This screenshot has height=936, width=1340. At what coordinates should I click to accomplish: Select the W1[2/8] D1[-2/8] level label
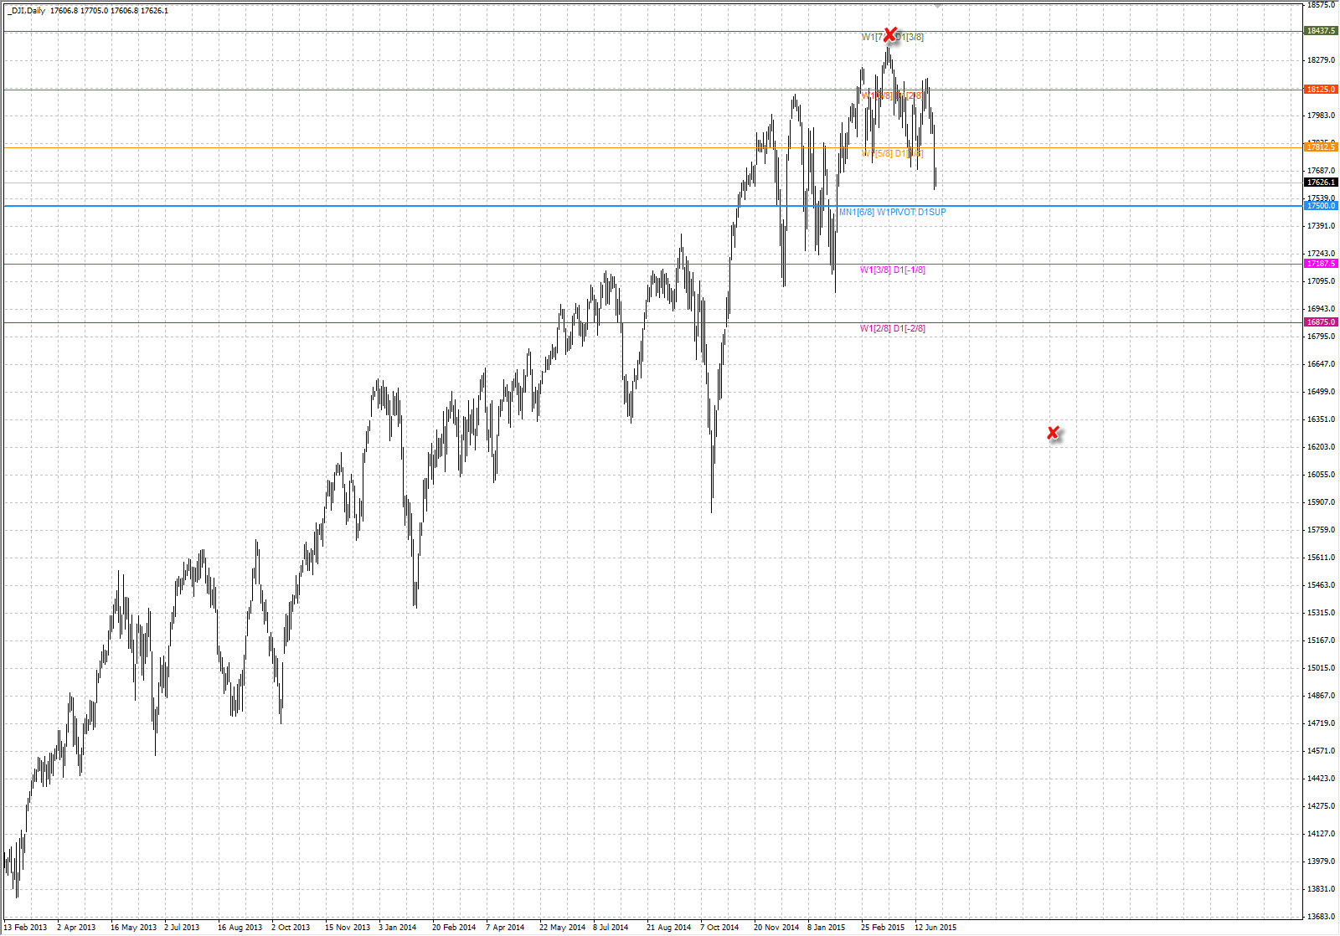(892, 329)
